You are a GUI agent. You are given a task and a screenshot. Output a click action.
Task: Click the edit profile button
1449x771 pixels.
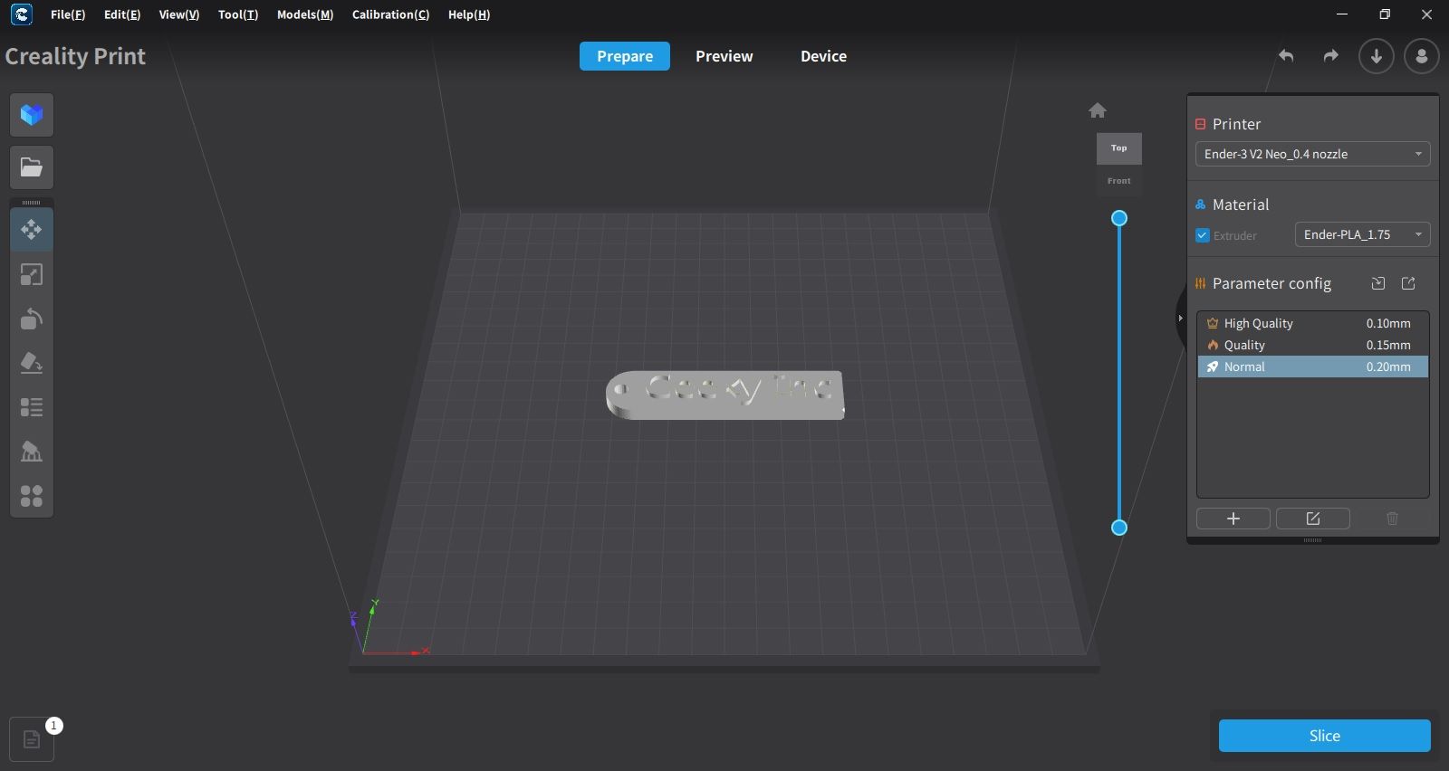click(1313, 519)
